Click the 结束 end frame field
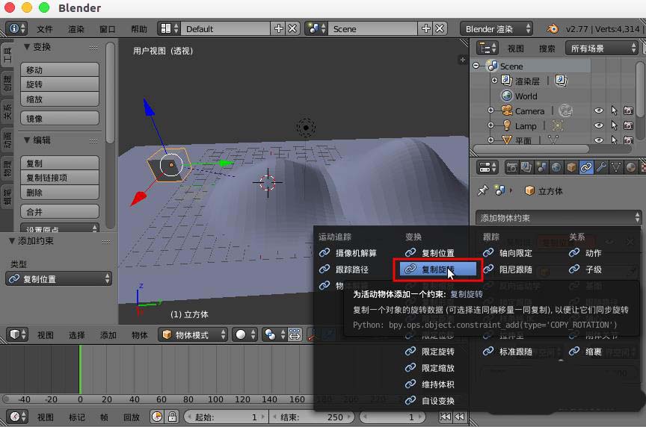This screenshot has height=427, width=646. (x=312, y=417)
